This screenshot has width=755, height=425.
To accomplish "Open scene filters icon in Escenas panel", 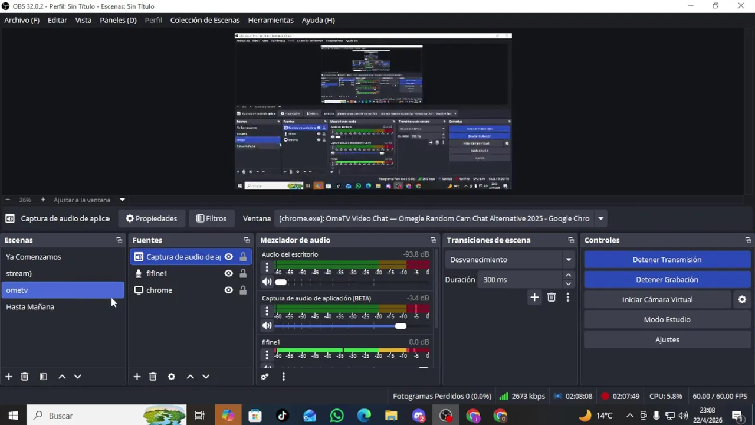I will click(43, 377).
